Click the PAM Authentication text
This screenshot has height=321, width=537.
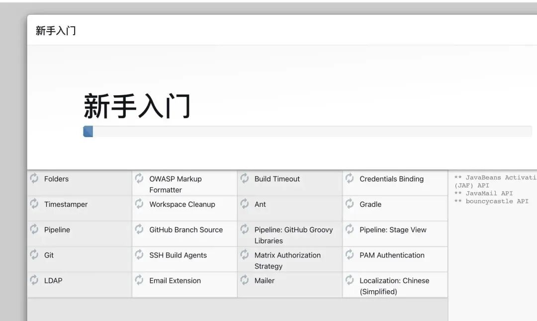pos(392,255)
